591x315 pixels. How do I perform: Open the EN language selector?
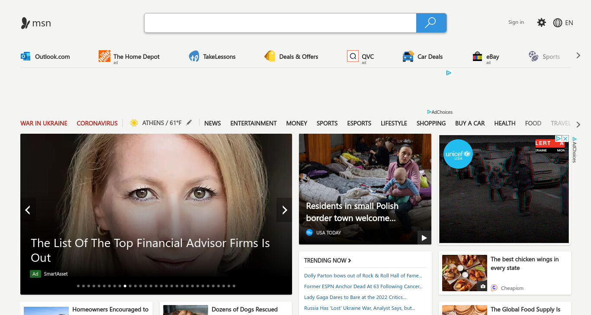[569, 23]
